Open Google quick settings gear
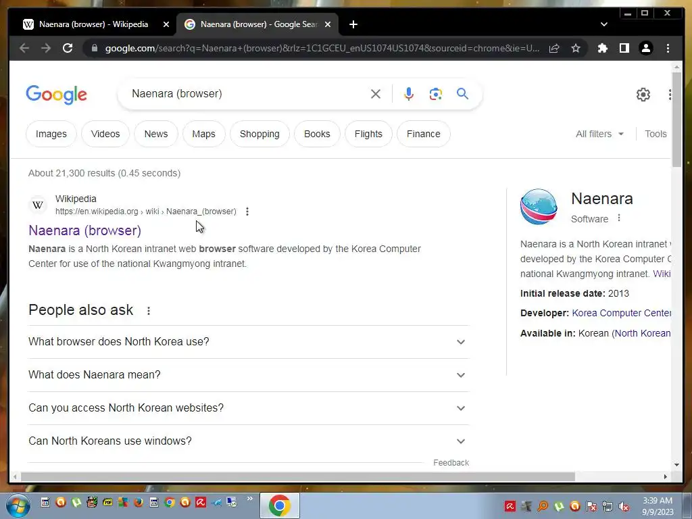This screenshot has height=519, width=692. click(x=643, y=95)
